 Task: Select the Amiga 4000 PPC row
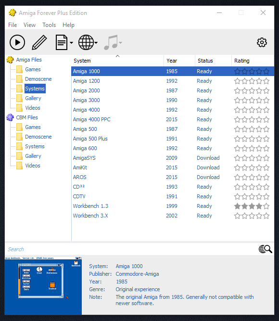coord(173,119)
